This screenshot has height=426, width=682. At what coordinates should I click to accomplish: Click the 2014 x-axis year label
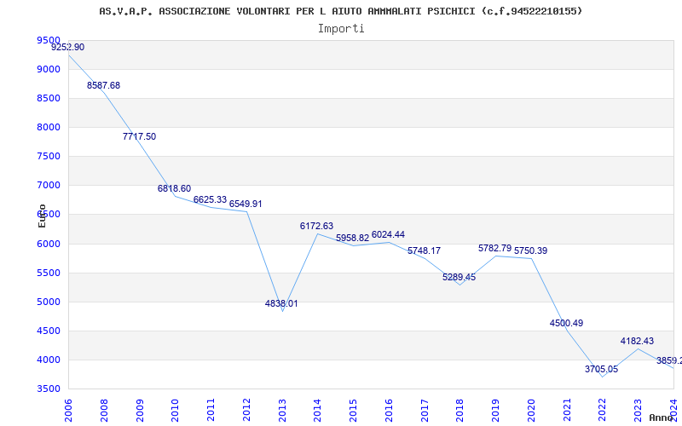point(317,411)
